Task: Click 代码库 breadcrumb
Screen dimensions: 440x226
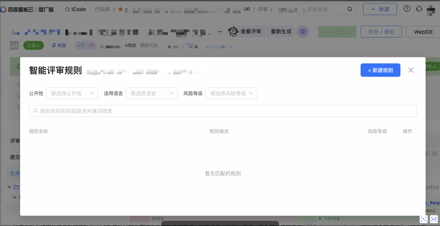Action: coord(102,9)
